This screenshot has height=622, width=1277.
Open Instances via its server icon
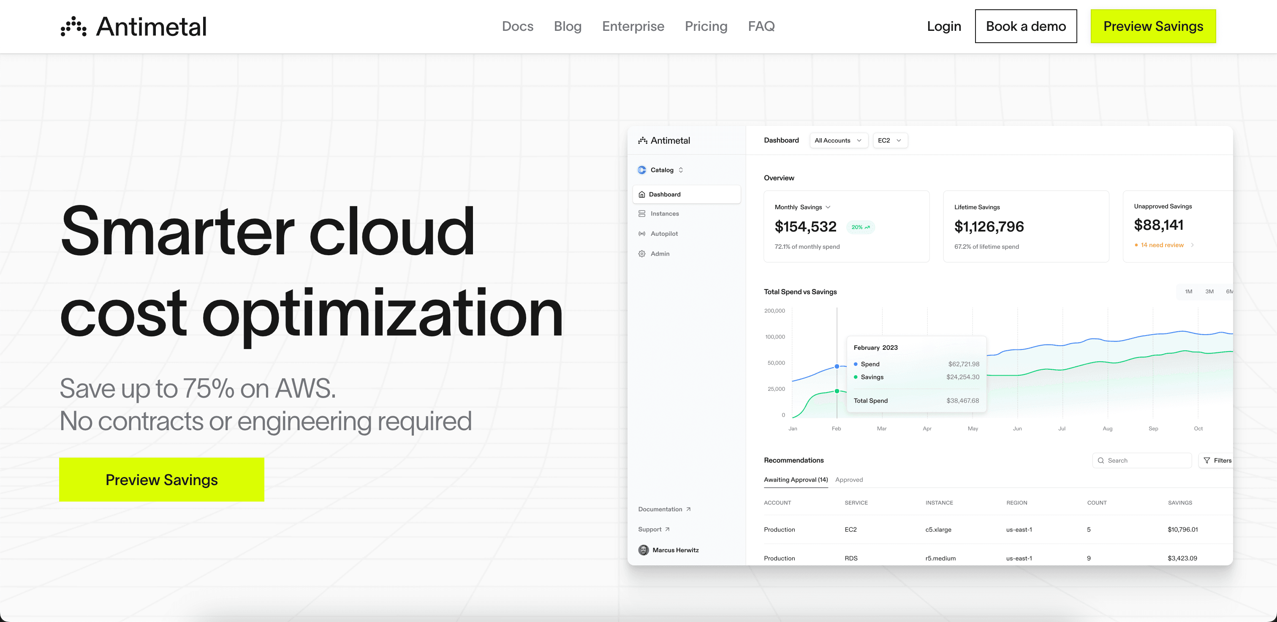coord(642,214)
